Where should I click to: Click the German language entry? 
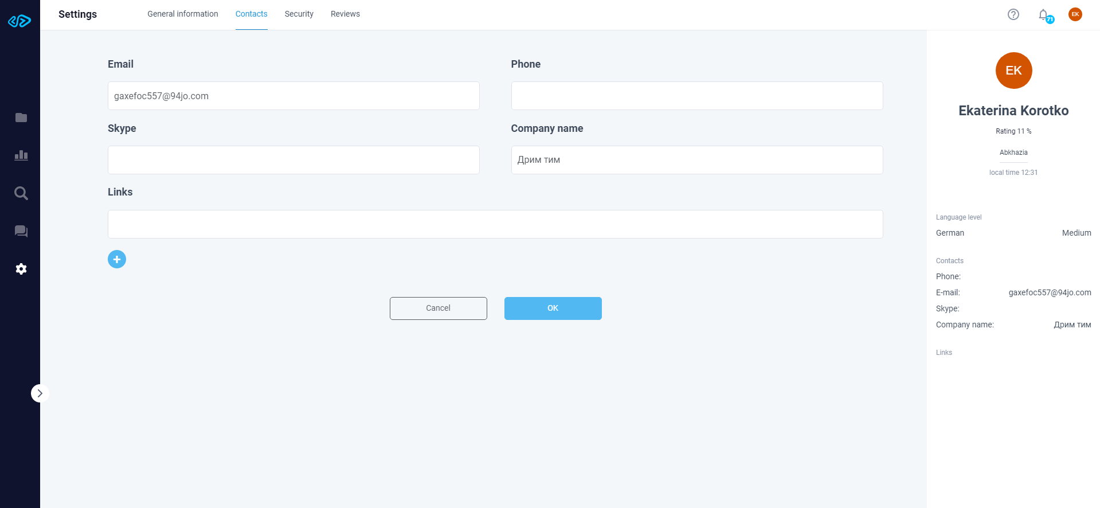coord(950,233)
